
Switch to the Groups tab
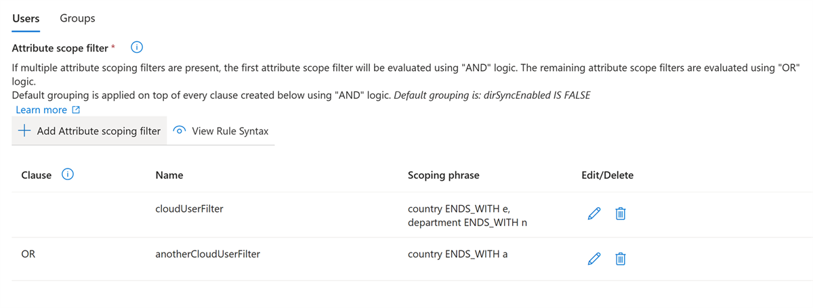tap(77, 18)
